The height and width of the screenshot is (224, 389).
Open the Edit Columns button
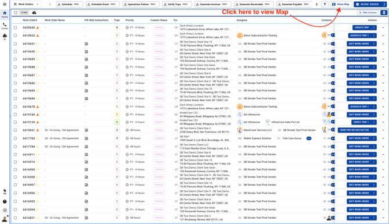(x=368, y=13)
